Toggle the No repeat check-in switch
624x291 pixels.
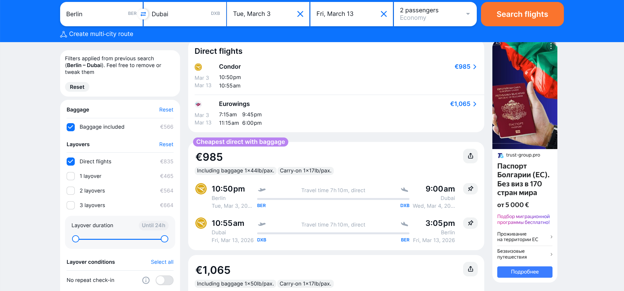[x=164, y=280]
